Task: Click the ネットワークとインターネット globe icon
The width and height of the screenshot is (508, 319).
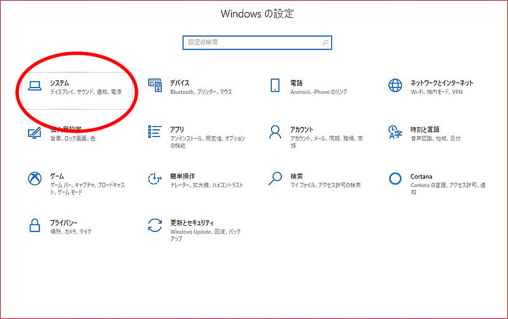Action: [x=395, y=86]
